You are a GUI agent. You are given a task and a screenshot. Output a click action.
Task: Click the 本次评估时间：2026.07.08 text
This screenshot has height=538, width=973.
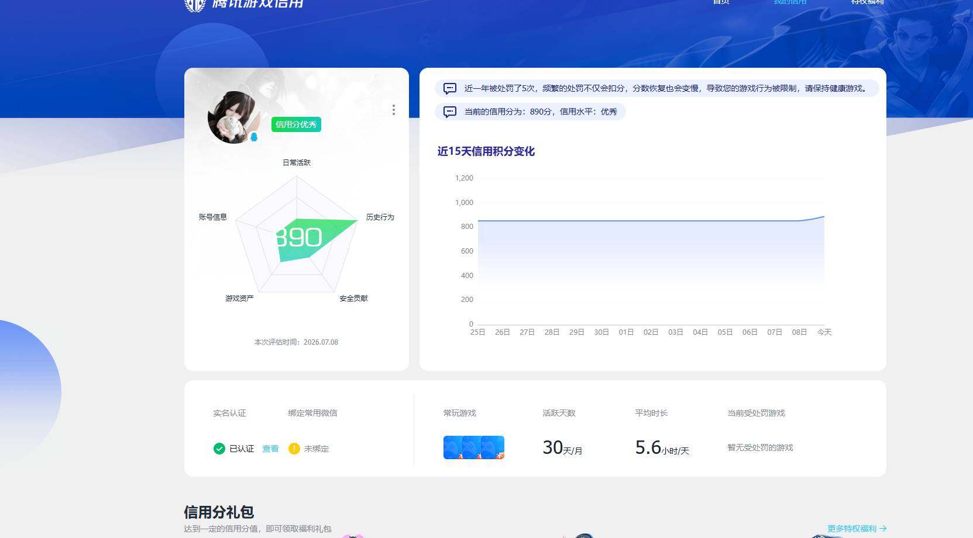pyautogui.click(x=296, y=342)
